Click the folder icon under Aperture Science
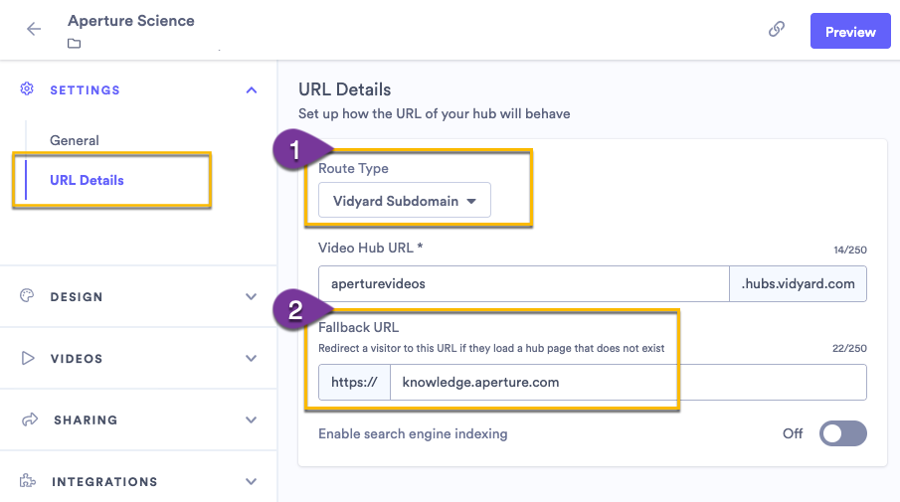Screen dimensions: 900x502 click(74, 44)
